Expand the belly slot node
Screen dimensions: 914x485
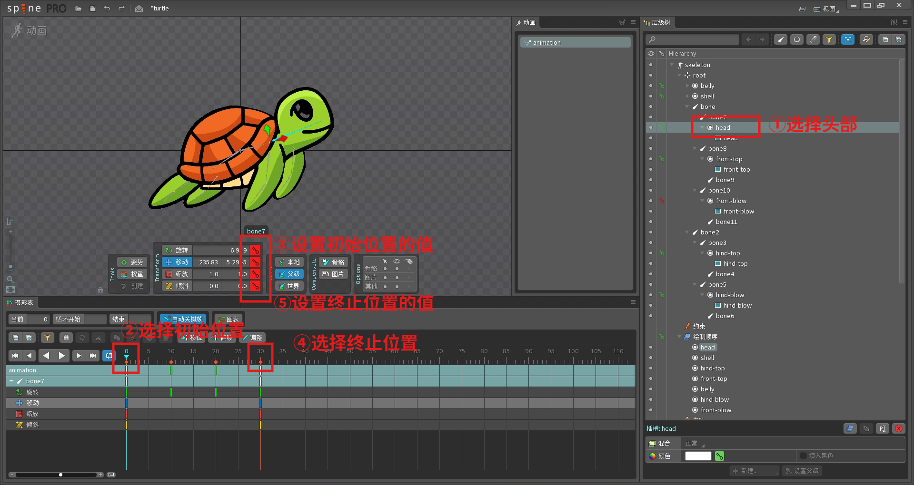687,86
